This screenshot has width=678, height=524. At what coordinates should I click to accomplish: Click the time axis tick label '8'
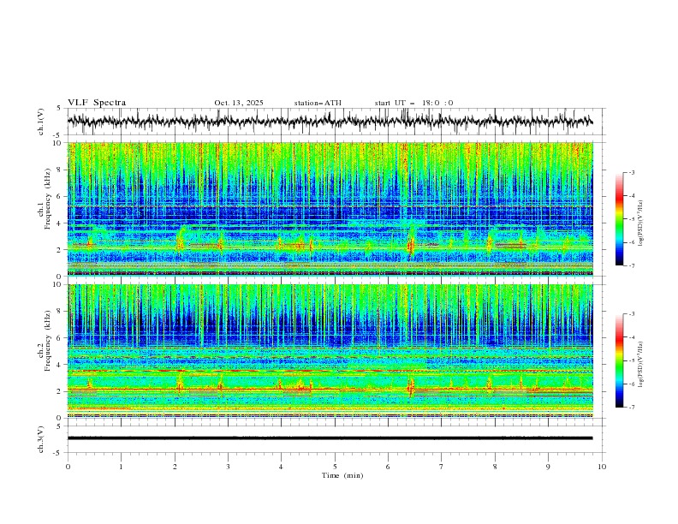tap(495, 467)
